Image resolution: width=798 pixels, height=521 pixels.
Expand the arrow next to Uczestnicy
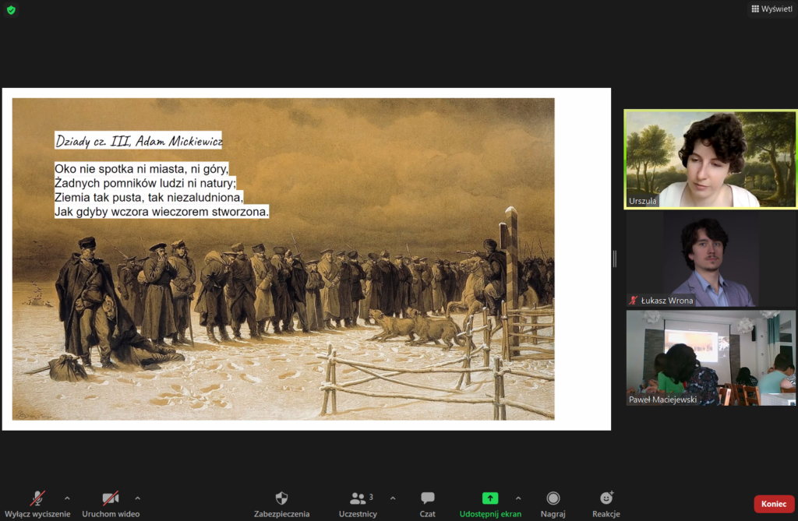392,498
